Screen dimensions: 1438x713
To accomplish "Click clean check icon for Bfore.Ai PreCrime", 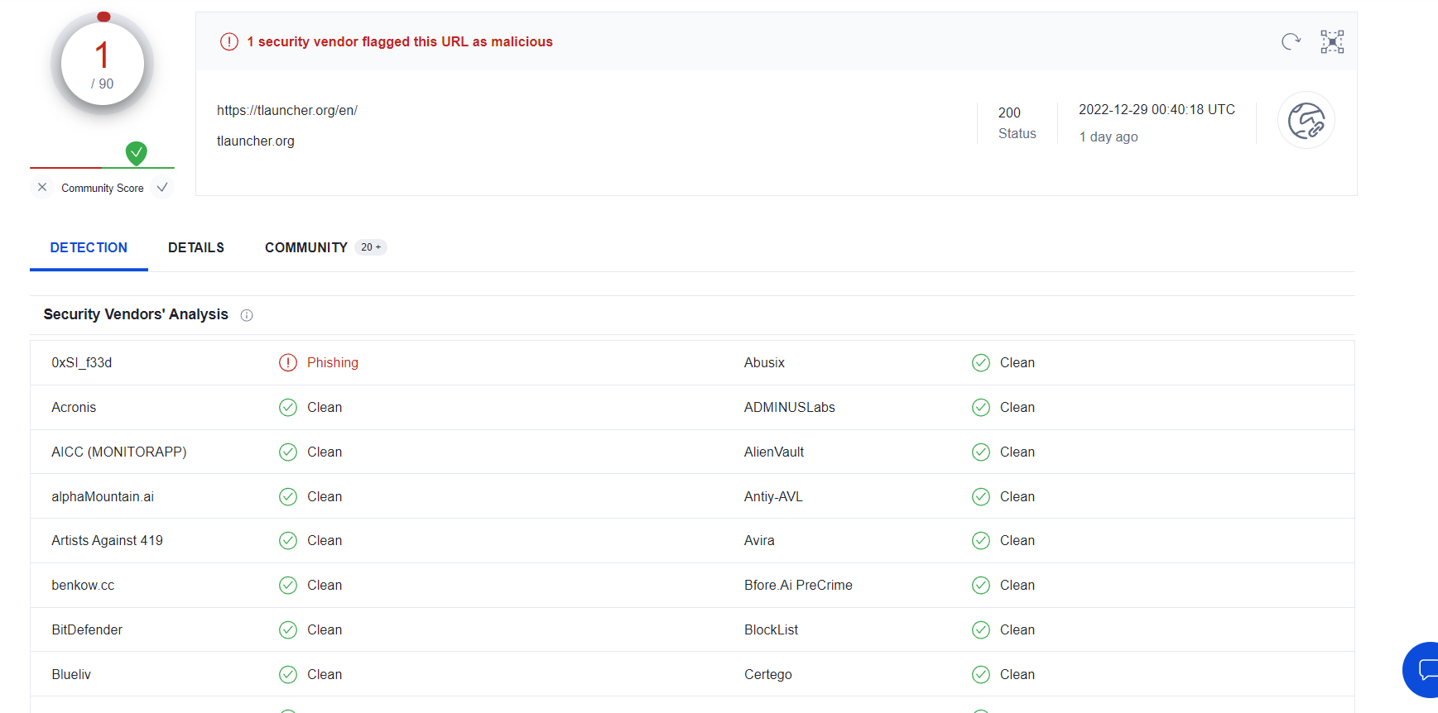I will click(981, 586).
